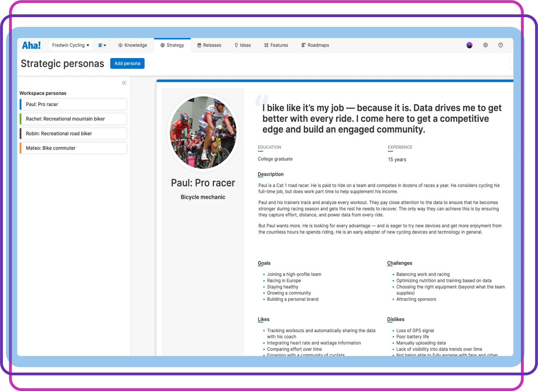This screenshot has width=538, height=391.
Task: View the Roadmaps tab
Action: click(x=315, y=45)
